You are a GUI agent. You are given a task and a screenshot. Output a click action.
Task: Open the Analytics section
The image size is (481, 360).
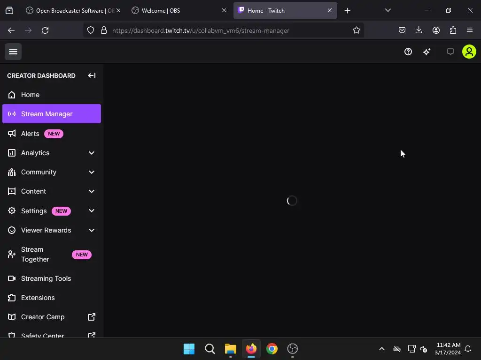(52, 153)
